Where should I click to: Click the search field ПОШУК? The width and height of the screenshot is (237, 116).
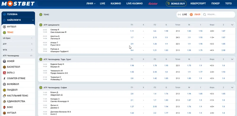[218, 14]
